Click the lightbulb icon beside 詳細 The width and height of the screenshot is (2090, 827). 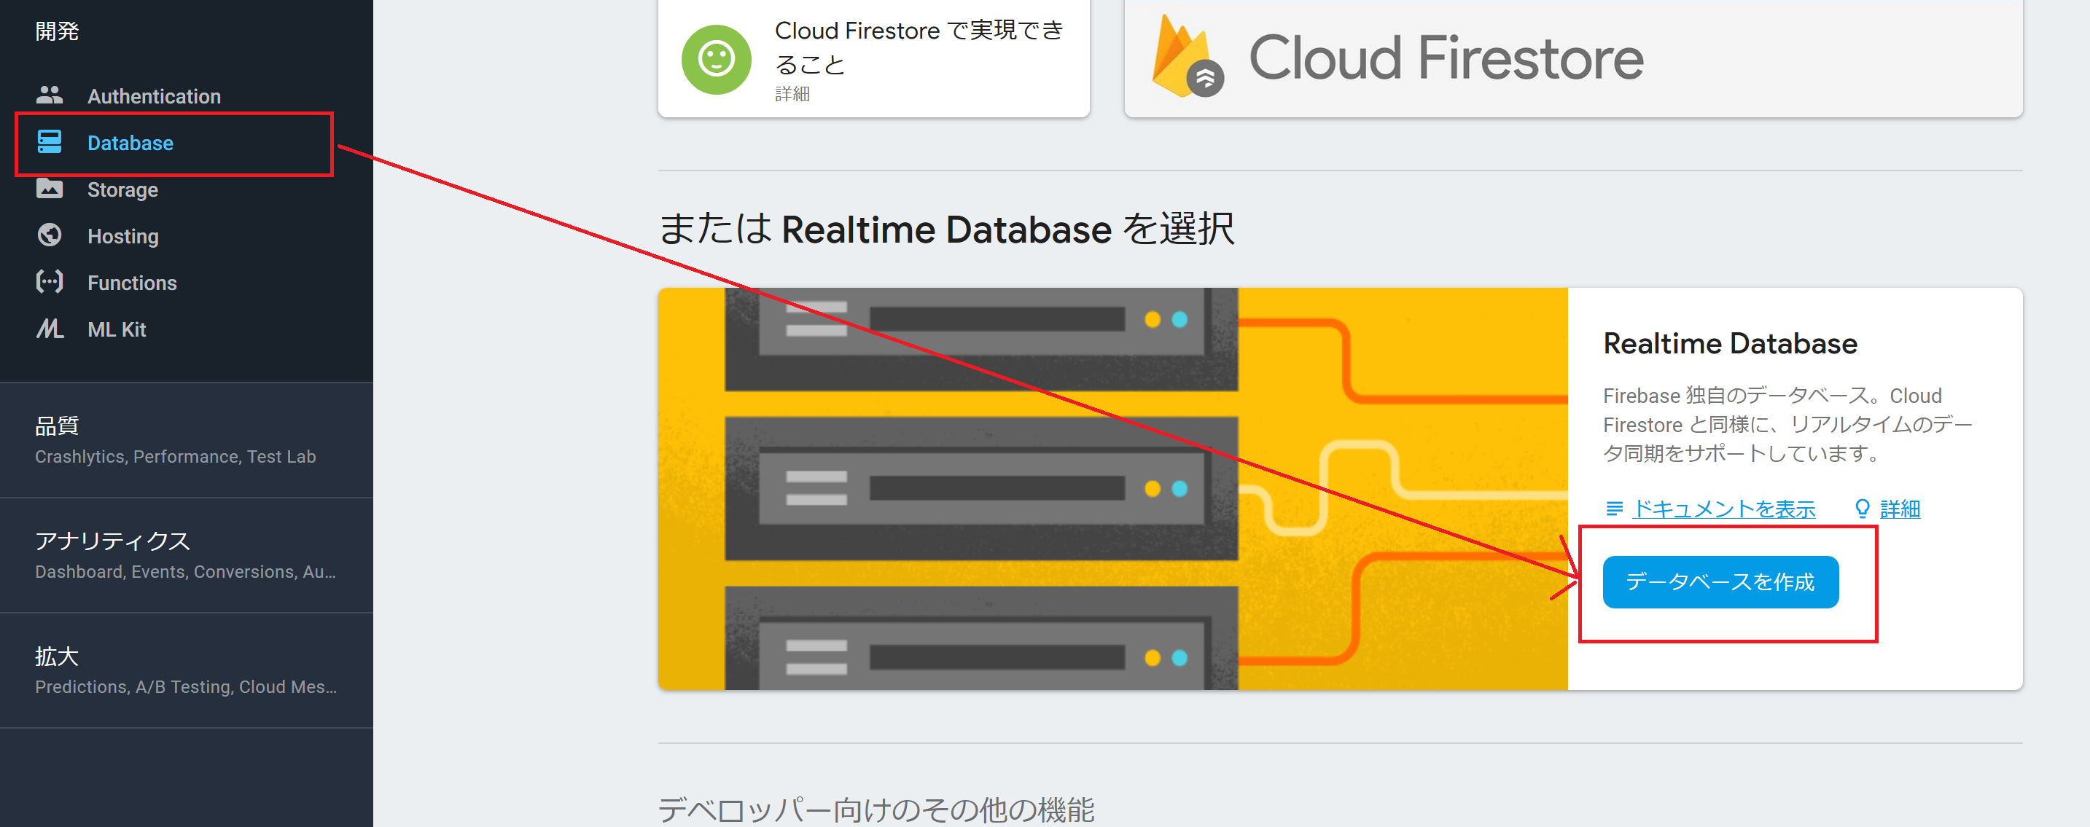coord(1862,509)
